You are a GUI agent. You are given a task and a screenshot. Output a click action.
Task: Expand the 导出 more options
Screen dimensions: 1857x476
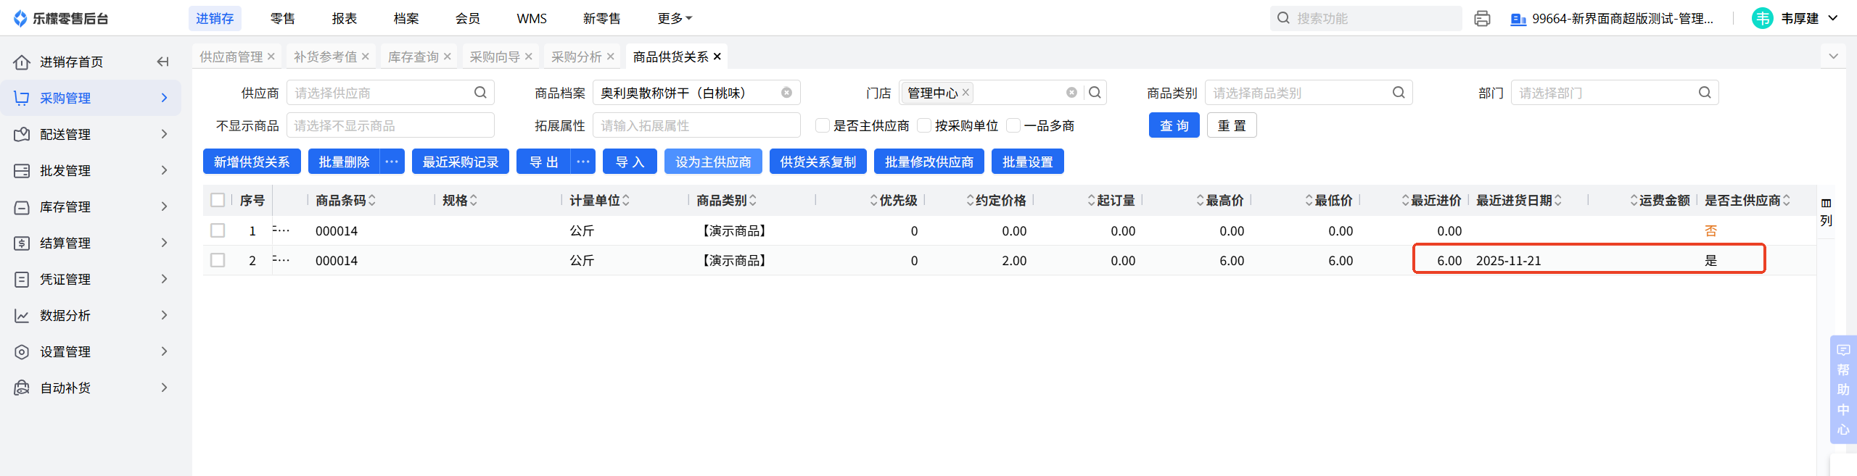(x=583, y=162)
